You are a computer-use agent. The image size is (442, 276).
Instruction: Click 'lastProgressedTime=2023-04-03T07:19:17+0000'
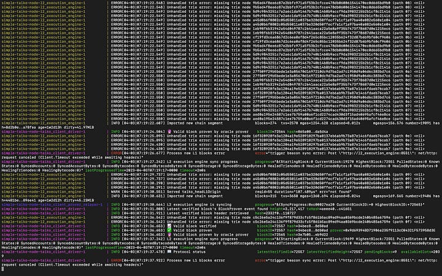[131, 171]
